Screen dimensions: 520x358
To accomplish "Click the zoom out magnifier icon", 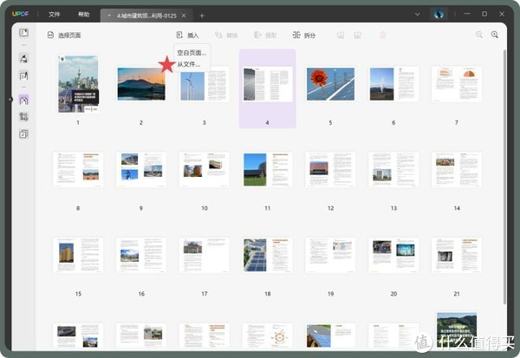I will [x=479, y=35].
